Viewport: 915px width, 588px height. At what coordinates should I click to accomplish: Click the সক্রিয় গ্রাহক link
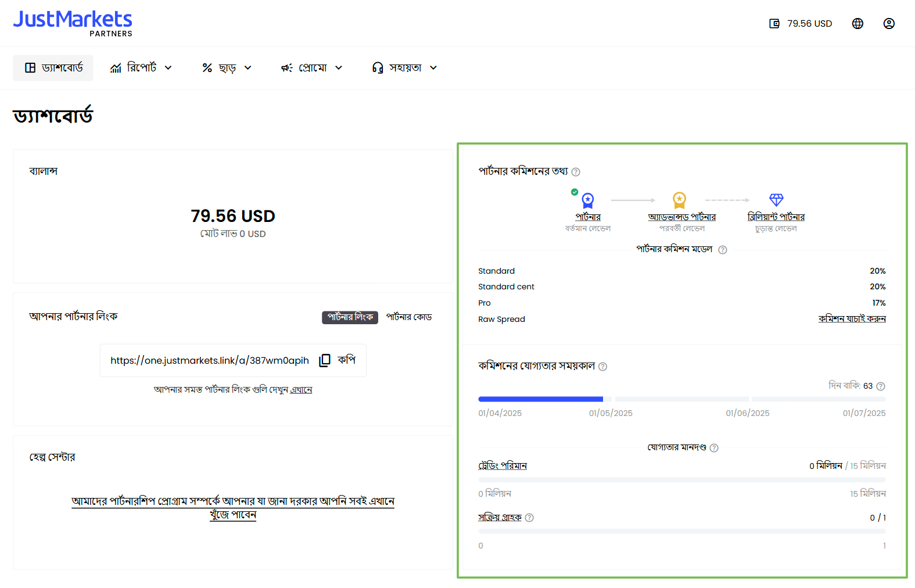click(x=500, y=518)
